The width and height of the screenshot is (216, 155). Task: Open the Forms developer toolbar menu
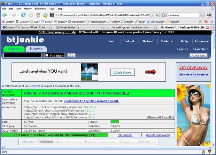[x=47, y=22]
